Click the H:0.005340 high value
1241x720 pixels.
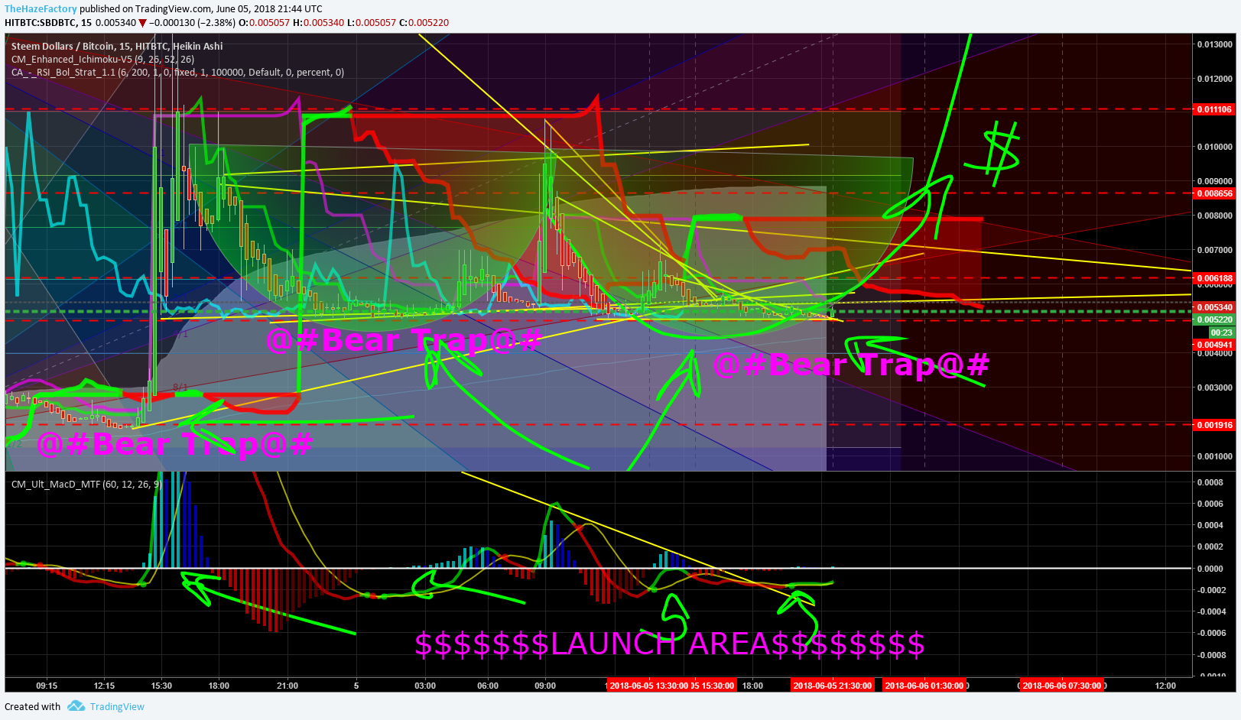[x=319, y=23]
